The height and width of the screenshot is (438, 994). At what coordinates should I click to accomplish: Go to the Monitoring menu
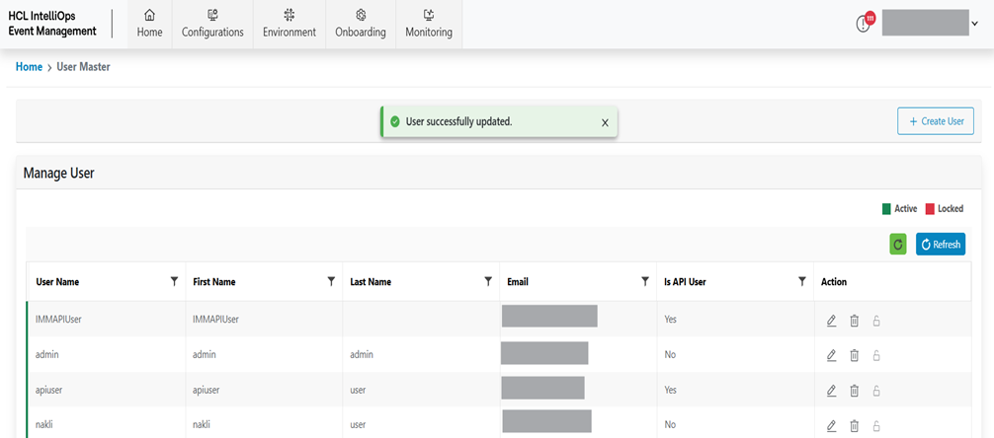tap(429, 24)
